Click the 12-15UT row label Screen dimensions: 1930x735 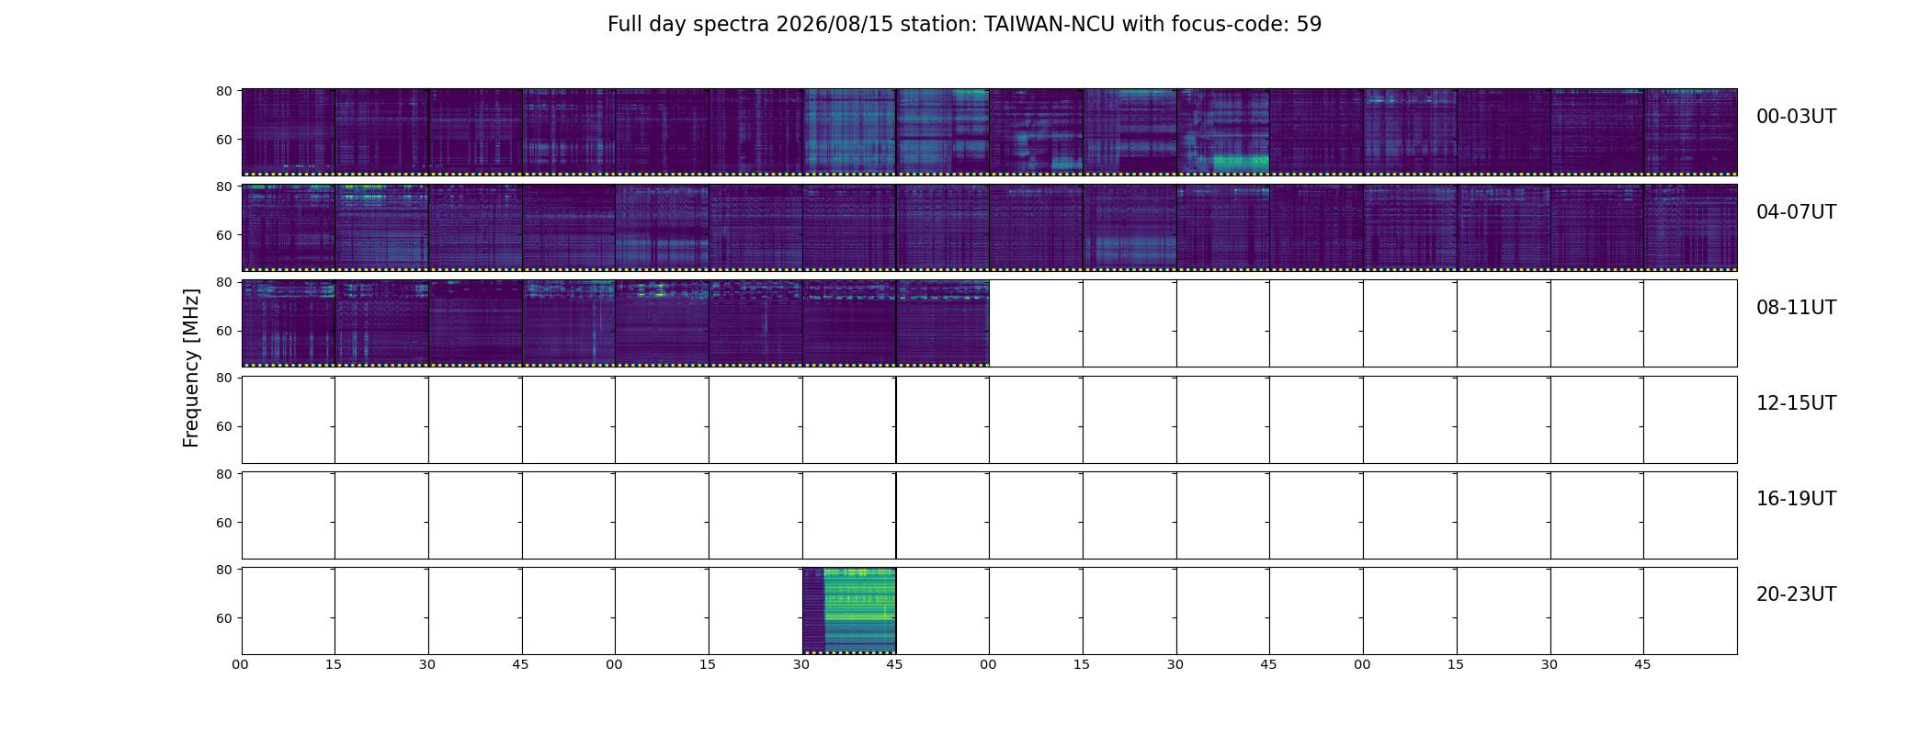1796,403
